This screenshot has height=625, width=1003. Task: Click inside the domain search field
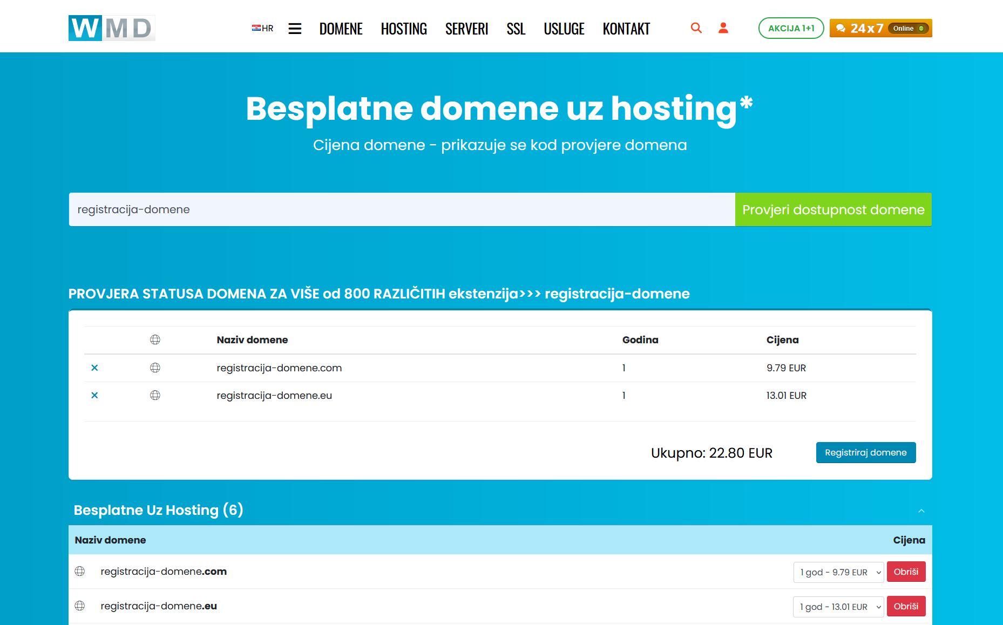point(378,209)
